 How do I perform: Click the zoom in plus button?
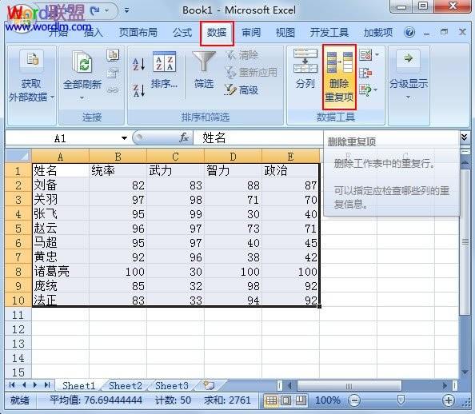click(449, 400)
